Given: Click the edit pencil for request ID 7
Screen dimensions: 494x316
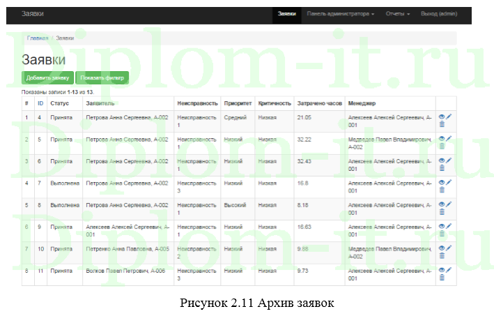Looking at the screenshot, I should point(449,182).
